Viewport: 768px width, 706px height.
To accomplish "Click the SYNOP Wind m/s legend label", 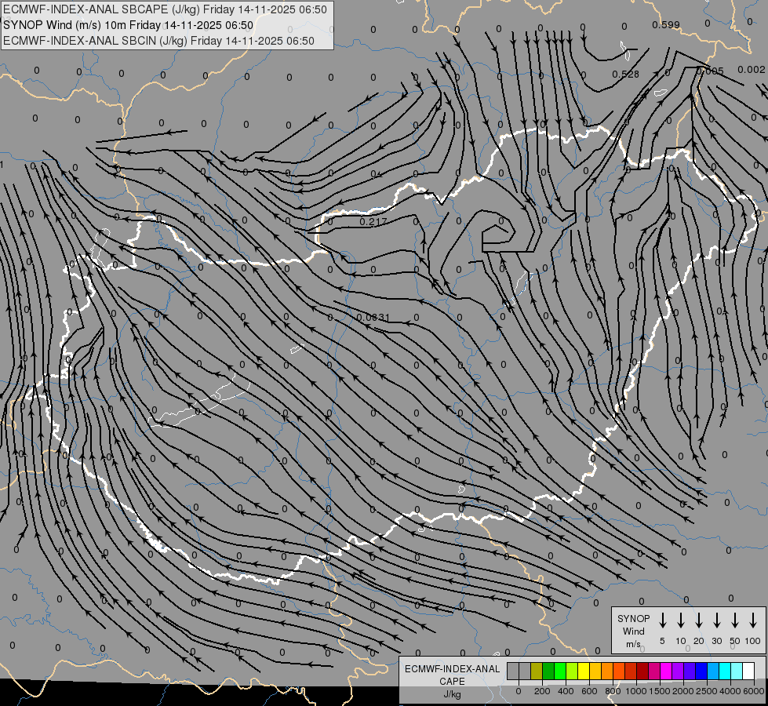I will click(x=633, y=631).
